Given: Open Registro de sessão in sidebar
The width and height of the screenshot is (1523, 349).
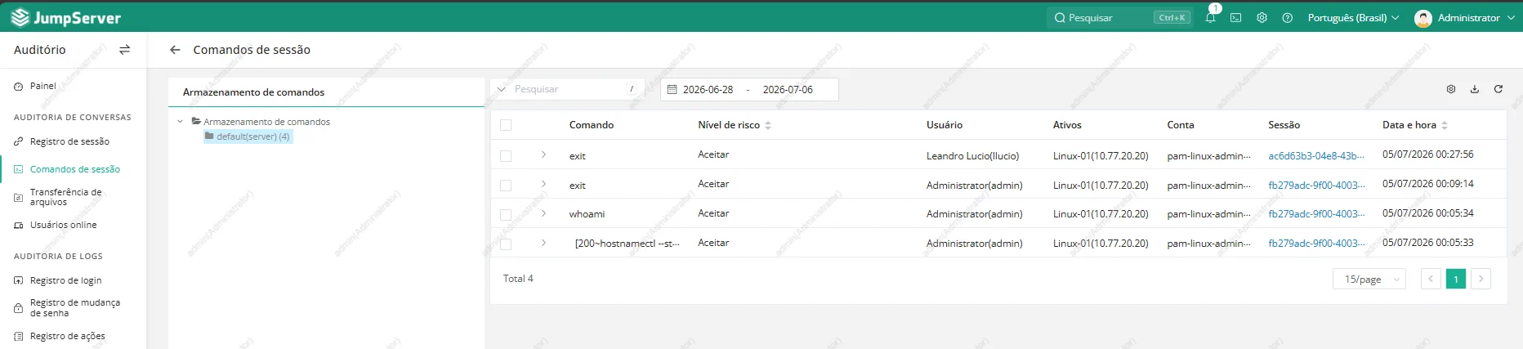Looking at the screenshot, I should click(69, 141).
